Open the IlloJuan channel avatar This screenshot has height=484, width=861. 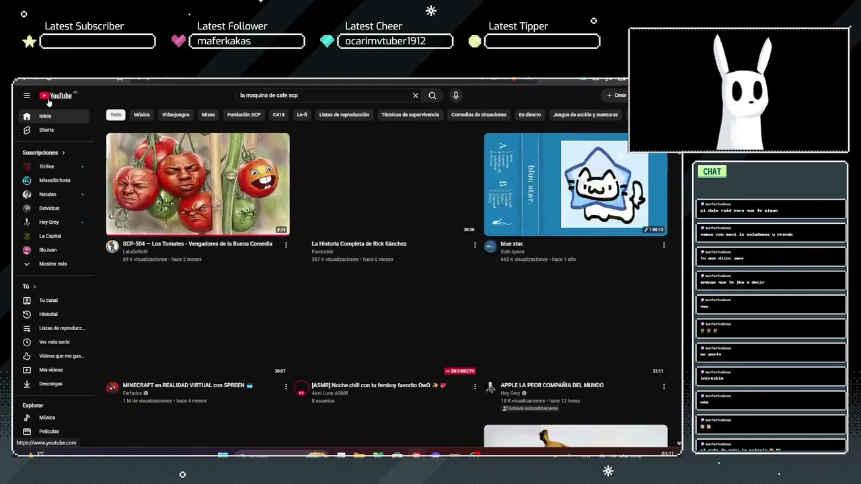27,250
